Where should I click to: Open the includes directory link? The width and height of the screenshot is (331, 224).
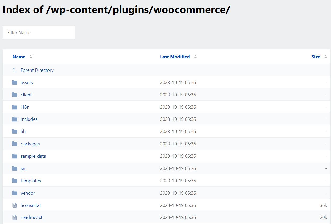tap(29, 119)
